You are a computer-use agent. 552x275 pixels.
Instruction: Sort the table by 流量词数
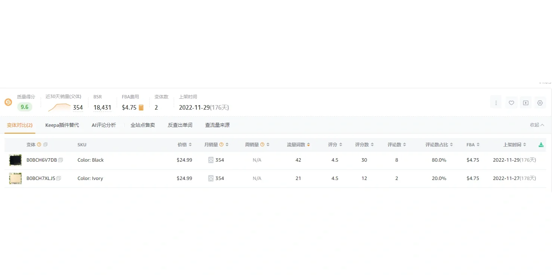point(308,145)
